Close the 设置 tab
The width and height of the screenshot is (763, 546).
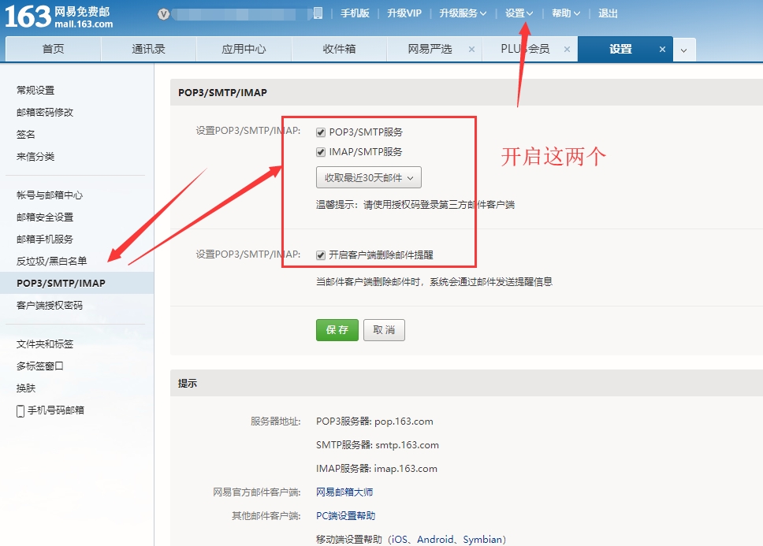tap(662, 49)
